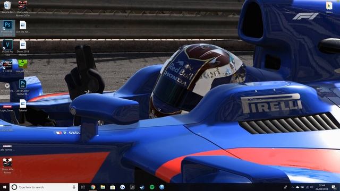
Task: Select the Dixon 2018 Helmet file
Action: [x=23, y=48]
